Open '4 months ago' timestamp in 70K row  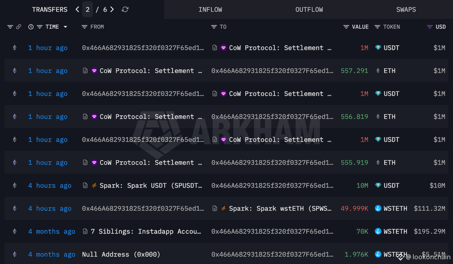(52, 232)
